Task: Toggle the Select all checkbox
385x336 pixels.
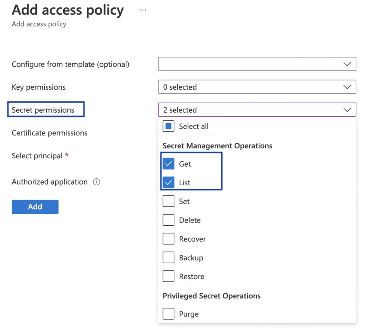Action: 168,126
